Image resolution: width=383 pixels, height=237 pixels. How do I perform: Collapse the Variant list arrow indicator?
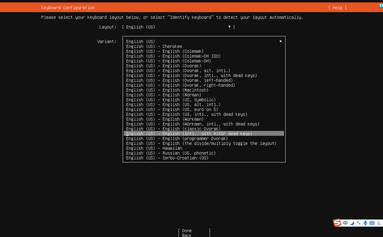click(280, 41)
